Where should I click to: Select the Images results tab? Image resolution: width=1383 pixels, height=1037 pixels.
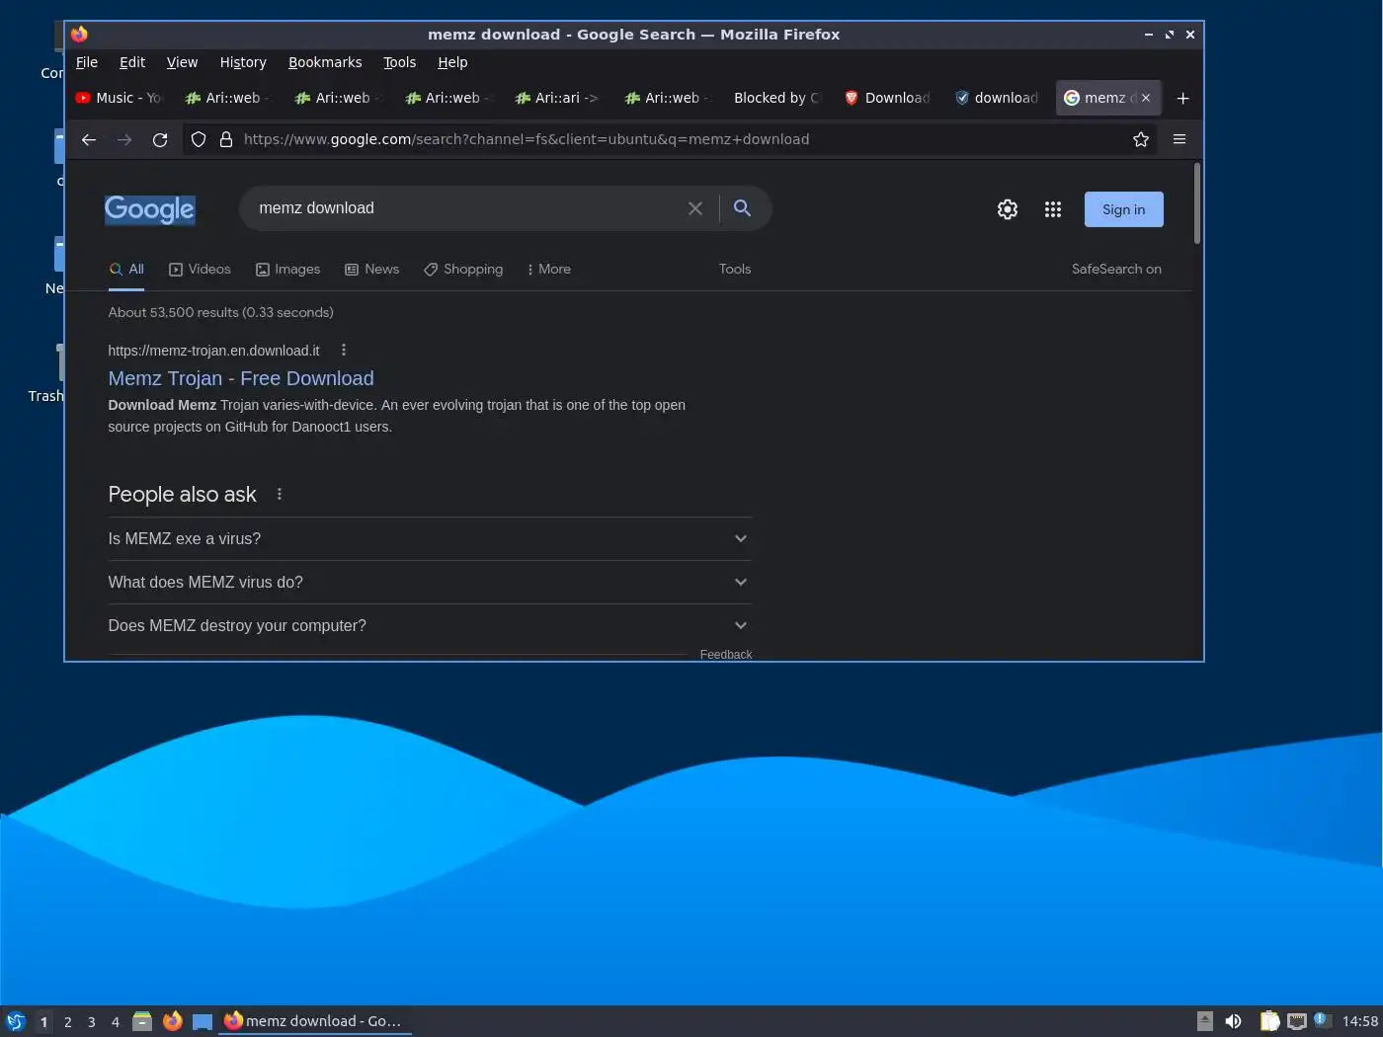pyautogui.click(x=287, y=269)
